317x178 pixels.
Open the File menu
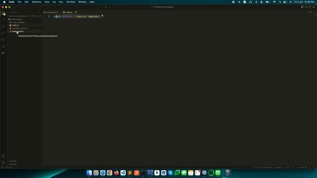19,2
